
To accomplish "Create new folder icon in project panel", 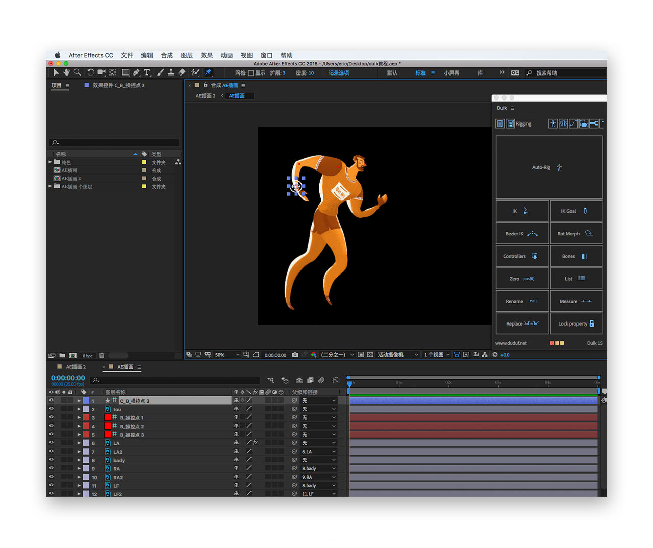I will 62,355.
